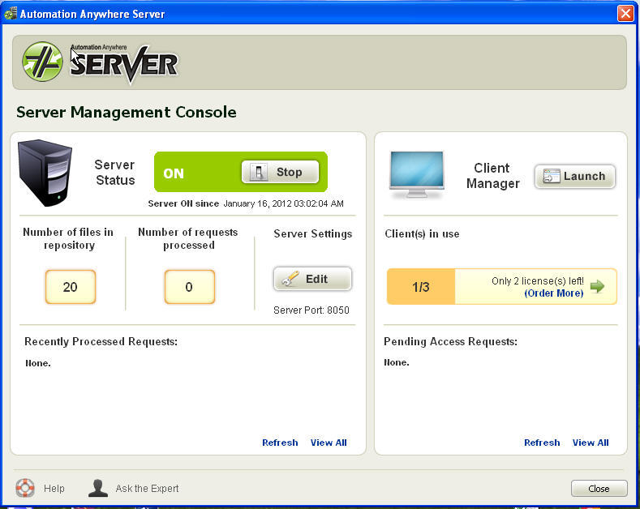Viewport: 640px width, 509px height.
Task: Refresh Recently Processed Requests
Action: tap(280, 443)
